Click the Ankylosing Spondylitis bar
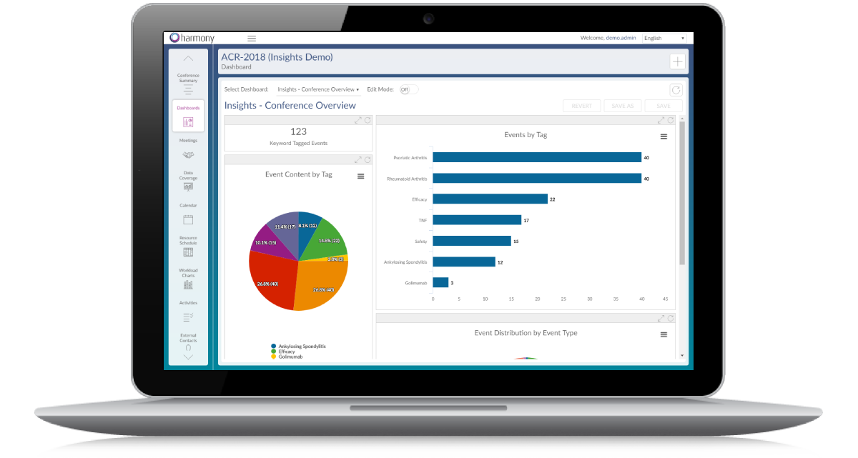Image resolution: width=858 pixels, height=458 pixels. 464,262
